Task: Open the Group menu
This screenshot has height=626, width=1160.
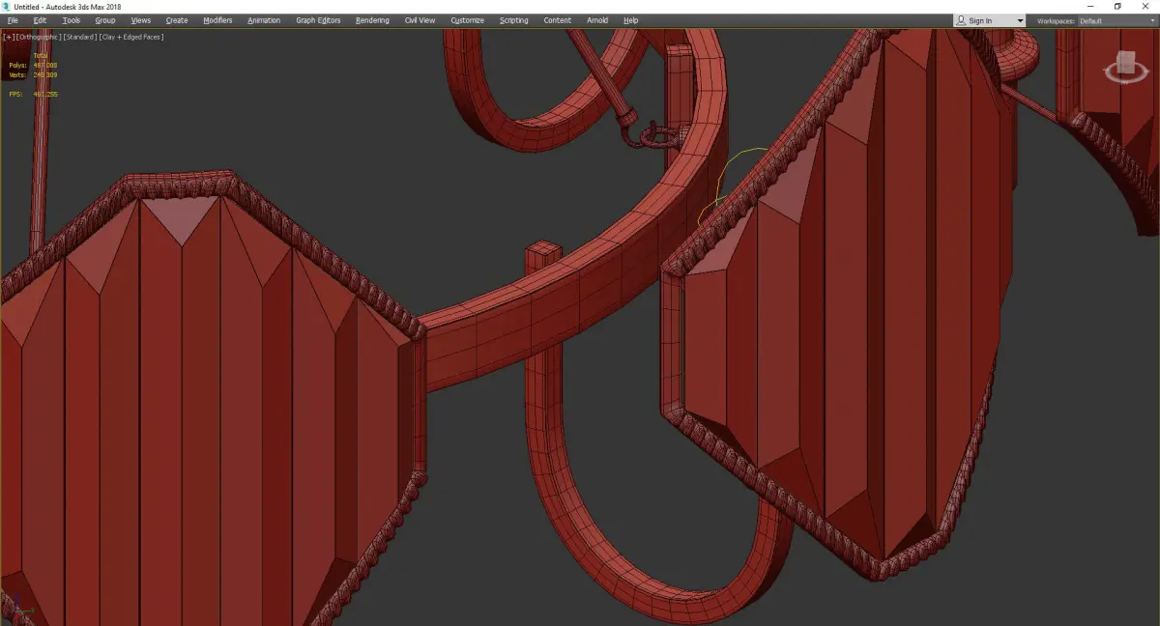Action: click(x=104, y=20)
